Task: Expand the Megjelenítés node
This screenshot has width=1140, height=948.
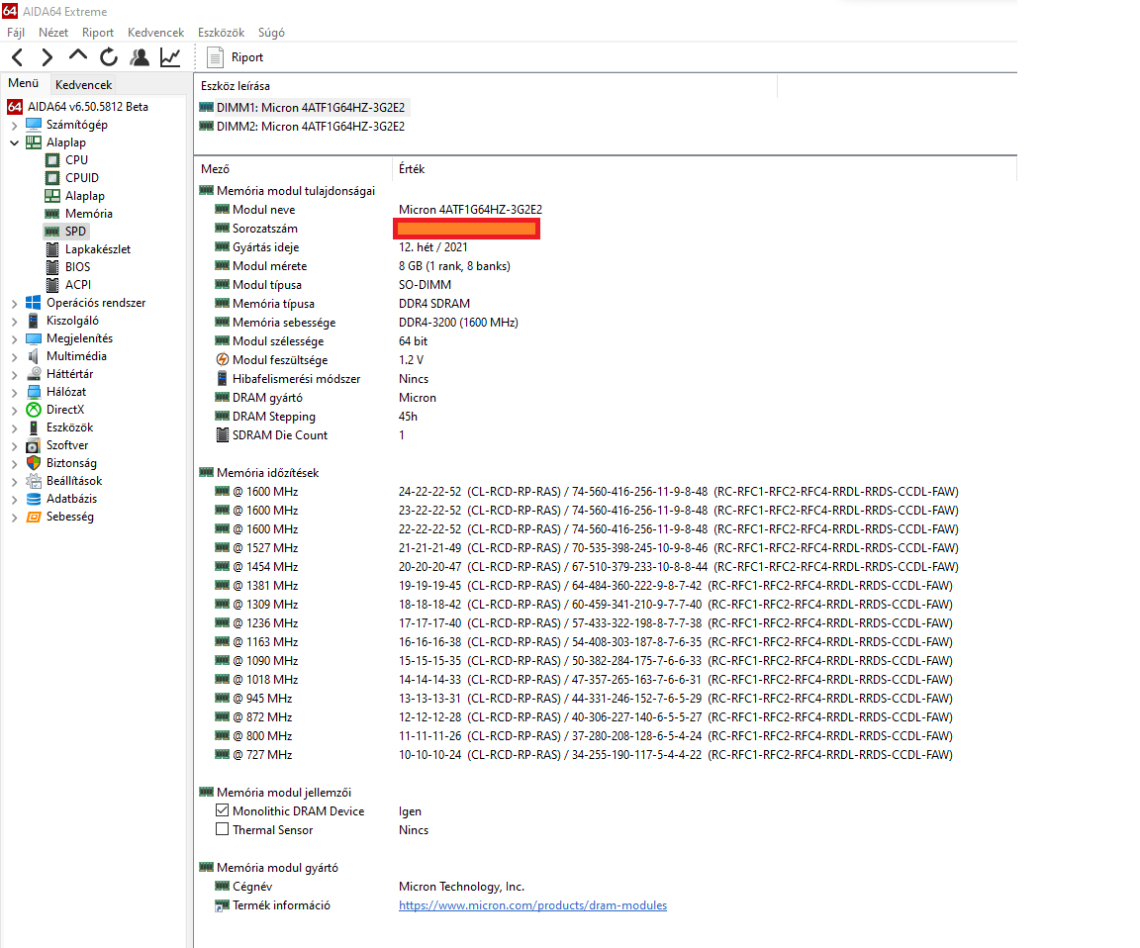Action: (x=14, y=338)
